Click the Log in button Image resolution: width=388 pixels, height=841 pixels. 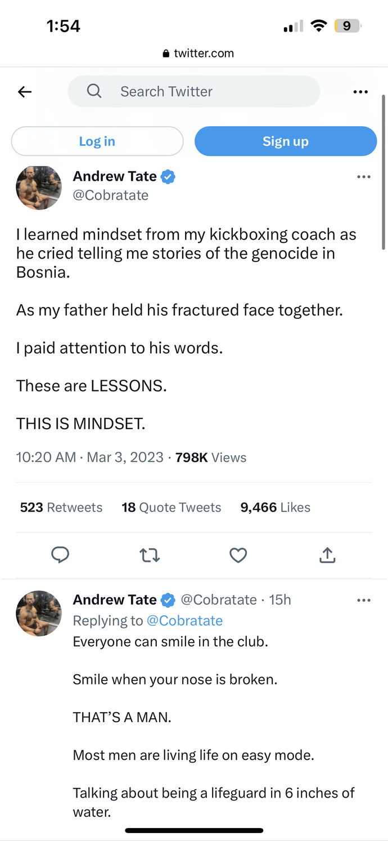pyautogui.click(x=97, y=141)
